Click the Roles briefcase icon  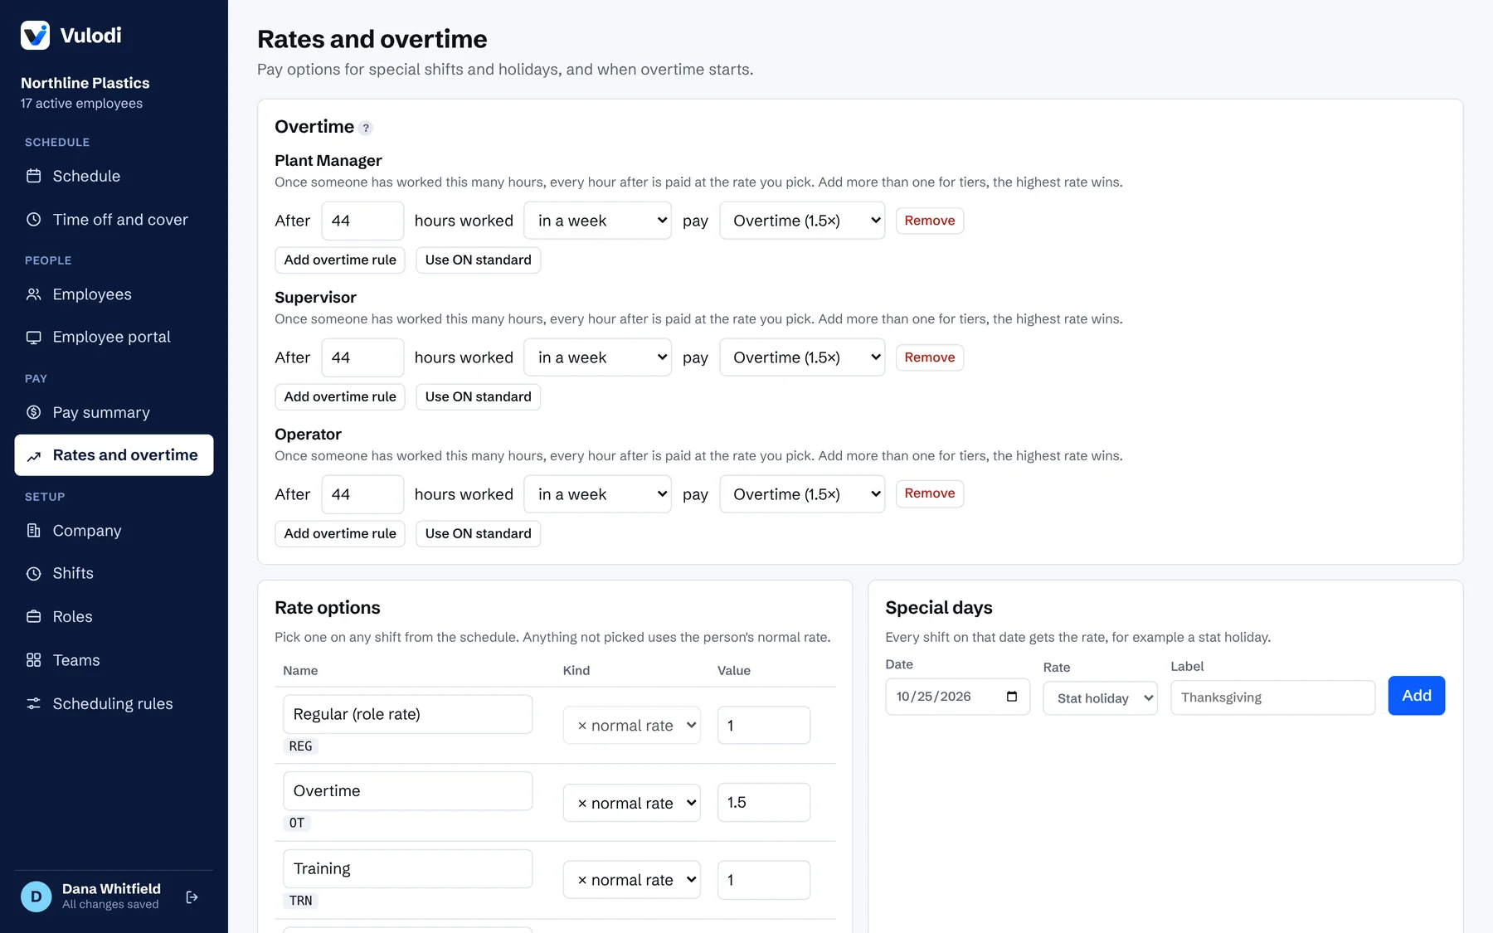click(x=34, y=617)
